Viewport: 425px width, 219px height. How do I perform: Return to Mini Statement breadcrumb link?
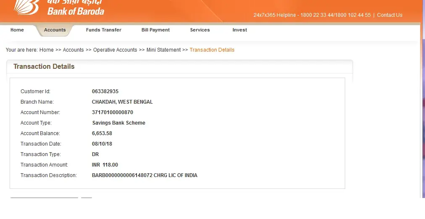[x=163, y=50]
